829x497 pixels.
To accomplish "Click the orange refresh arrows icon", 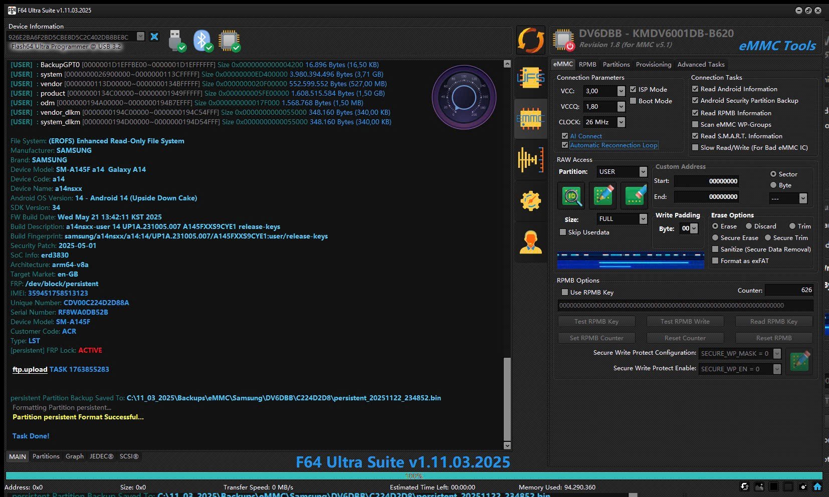I will (531, 40).
